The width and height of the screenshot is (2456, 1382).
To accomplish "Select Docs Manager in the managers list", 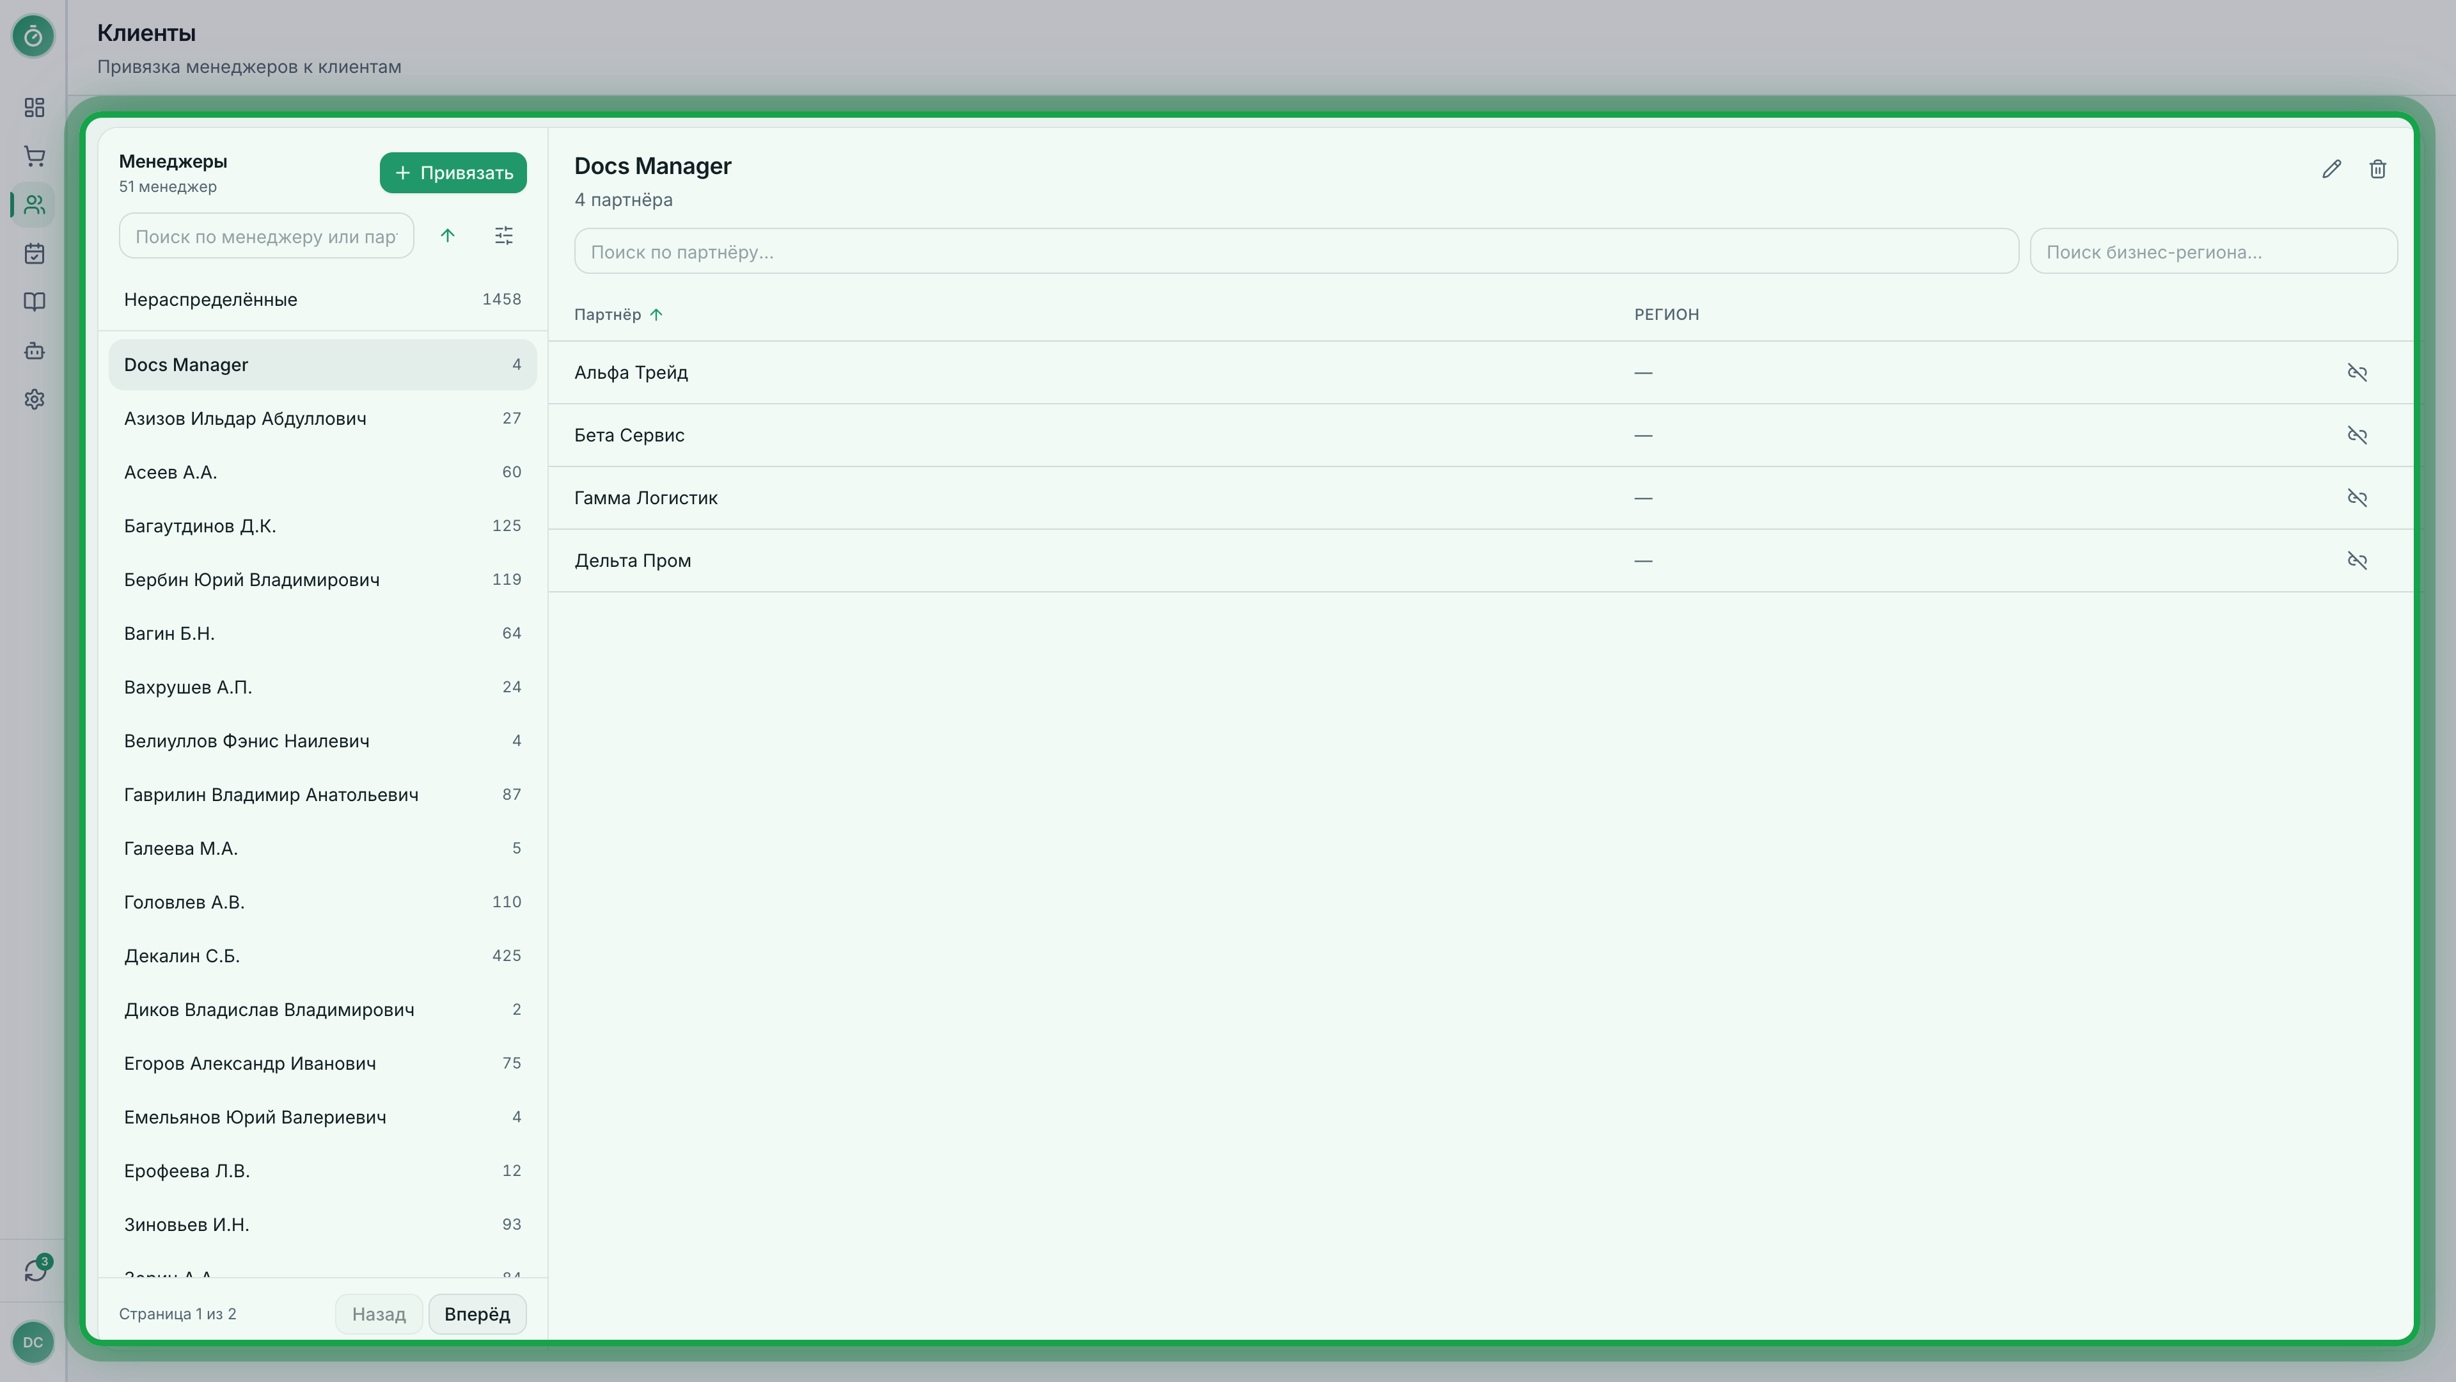I will (322, 365).
